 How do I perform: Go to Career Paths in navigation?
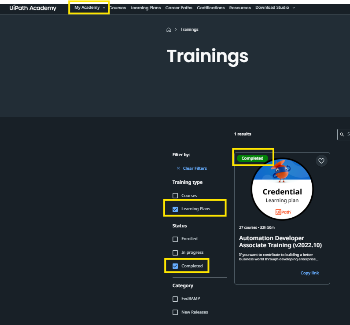(x=179, y=8)
